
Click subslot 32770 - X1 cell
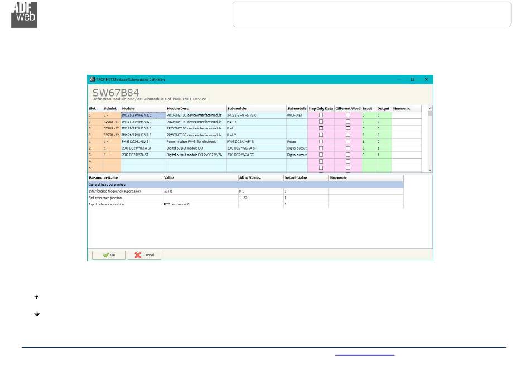click(112, 135)
